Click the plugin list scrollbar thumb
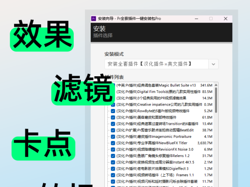Viewport: 250px width, 187px height. pos(216,100)
